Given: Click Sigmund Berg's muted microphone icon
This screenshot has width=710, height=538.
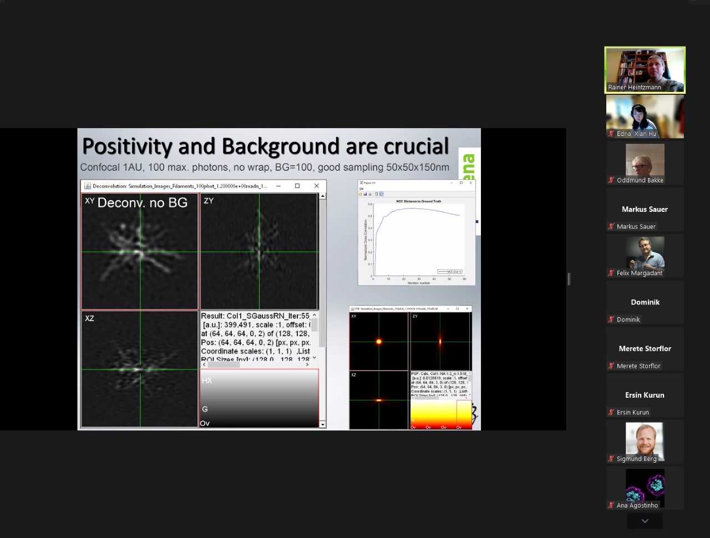Looking at the screenshot, I should tap(611, 459).
